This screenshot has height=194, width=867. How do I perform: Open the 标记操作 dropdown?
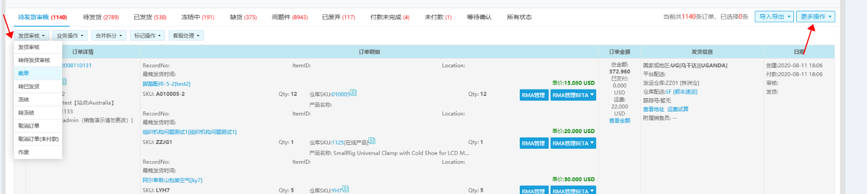pyautogui.click(x=147, y=36)
